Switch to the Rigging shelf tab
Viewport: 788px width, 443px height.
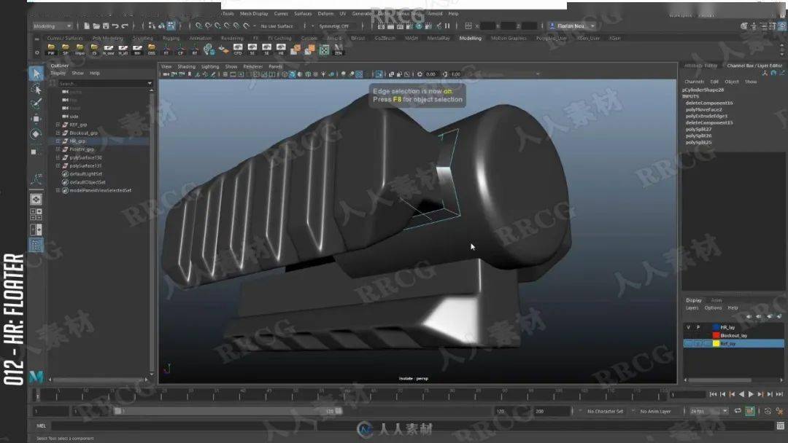[171, 38]
